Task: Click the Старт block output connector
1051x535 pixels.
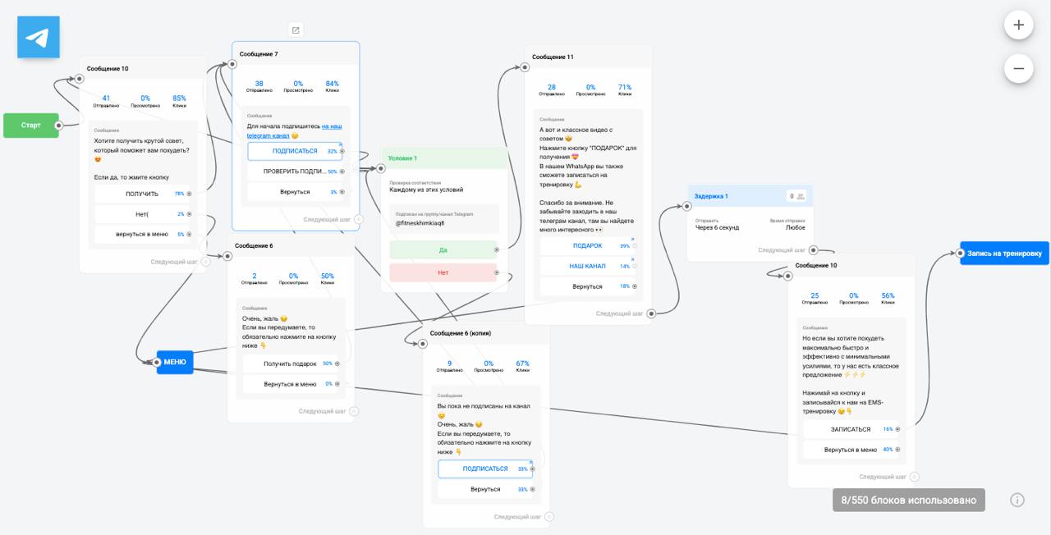Action: 59,126
